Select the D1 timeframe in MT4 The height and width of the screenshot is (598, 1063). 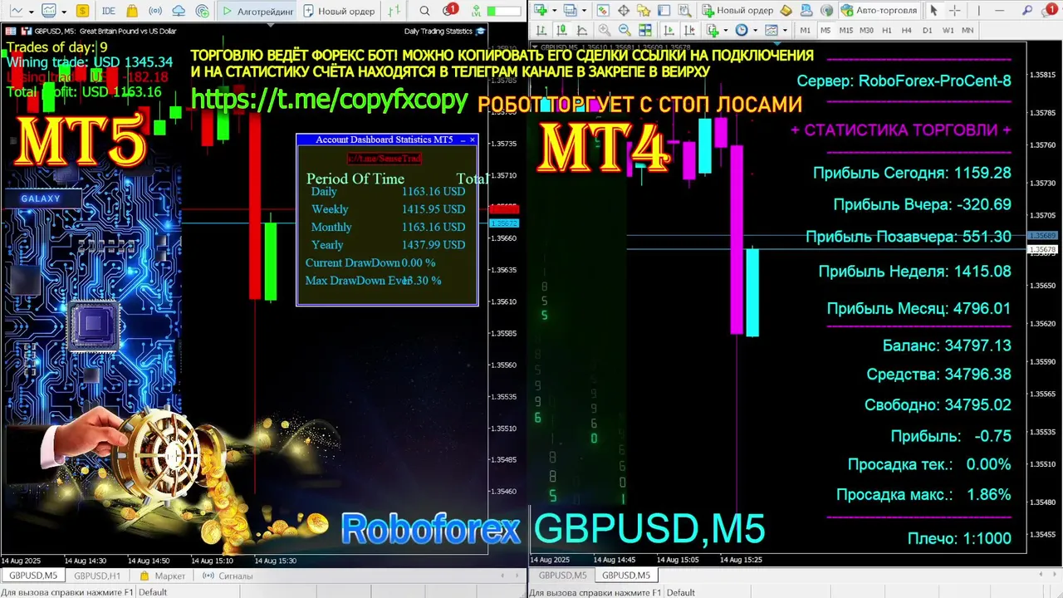tap(927, 30)
